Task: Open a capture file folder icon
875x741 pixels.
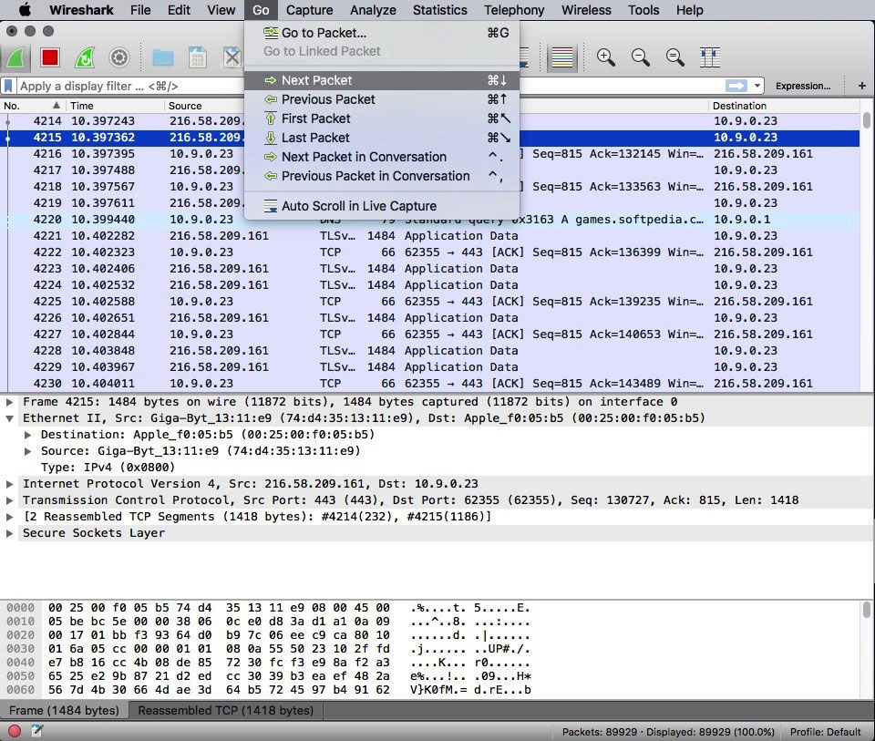Action: pos(163,57)
